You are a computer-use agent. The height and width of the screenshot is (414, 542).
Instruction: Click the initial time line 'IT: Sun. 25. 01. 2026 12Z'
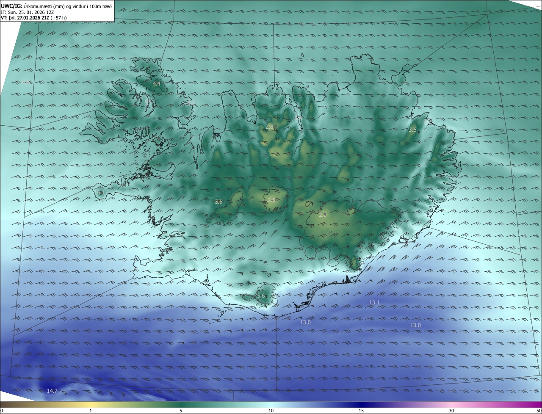(x=28, y=12)
